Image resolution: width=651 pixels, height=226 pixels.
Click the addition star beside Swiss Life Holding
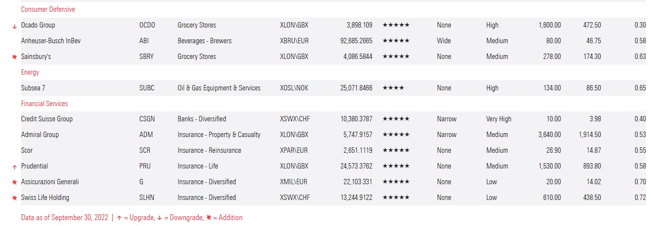[x=14, y=198]
